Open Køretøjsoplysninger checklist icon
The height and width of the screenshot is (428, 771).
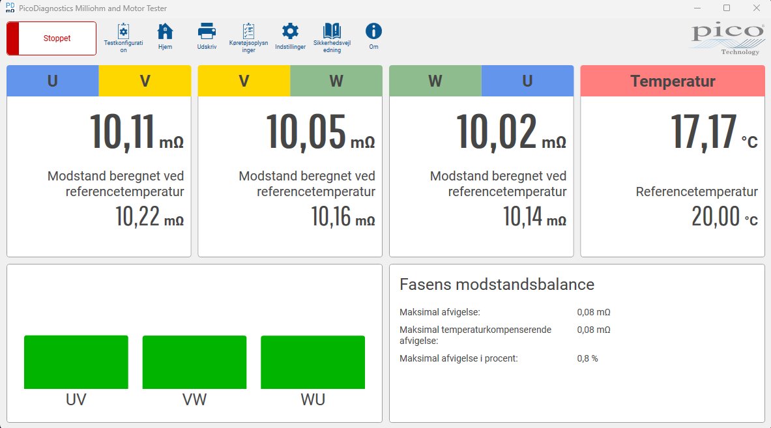pos(248,31)
